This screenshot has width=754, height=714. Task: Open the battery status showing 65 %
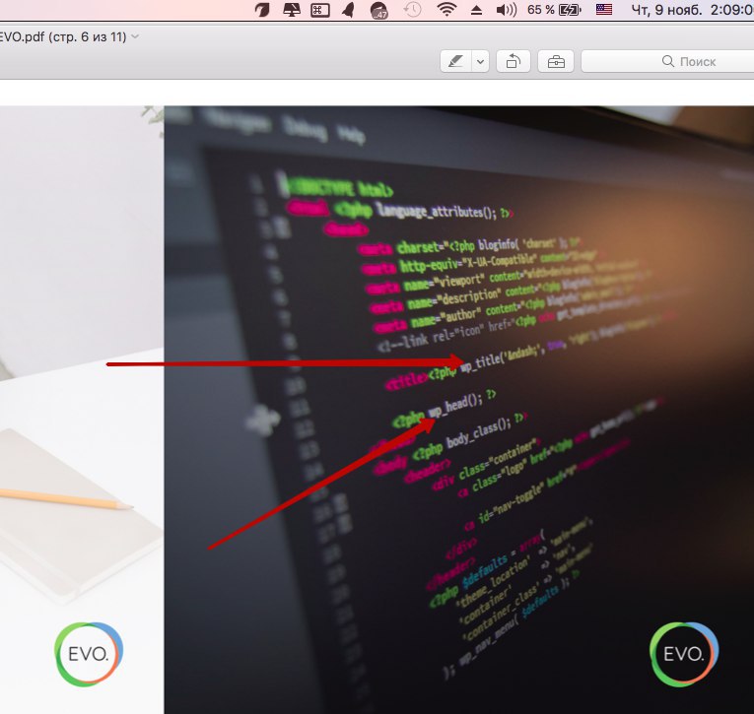coord(554,10)
